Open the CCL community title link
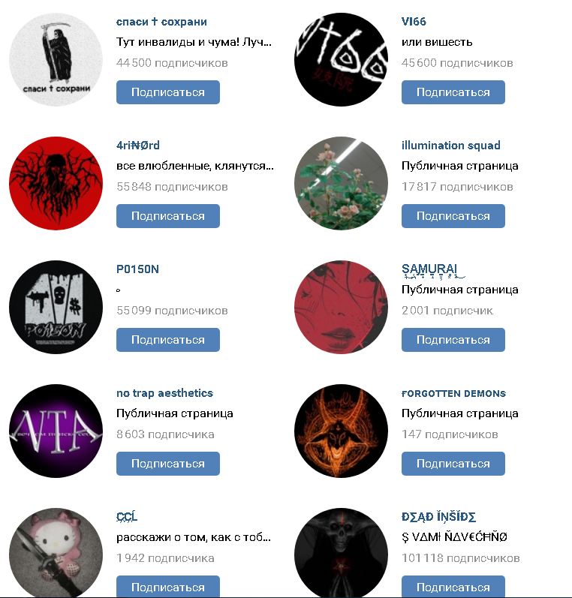572x598 pixels. tap(127, 517)
